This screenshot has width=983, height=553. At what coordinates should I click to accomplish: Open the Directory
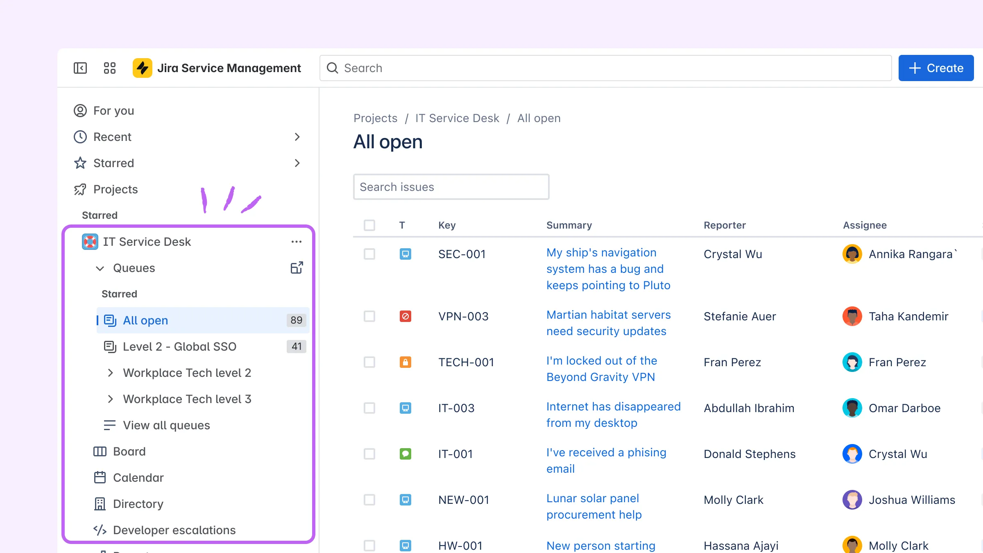(138, 503)
